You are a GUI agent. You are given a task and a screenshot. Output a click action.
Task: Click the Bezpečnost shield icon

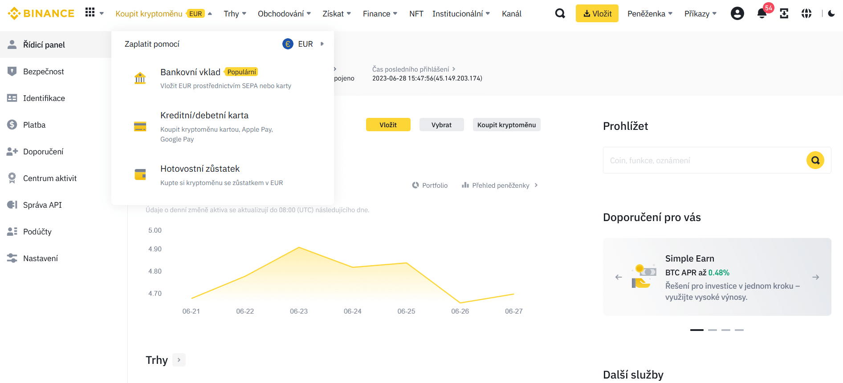click(12, 71)
